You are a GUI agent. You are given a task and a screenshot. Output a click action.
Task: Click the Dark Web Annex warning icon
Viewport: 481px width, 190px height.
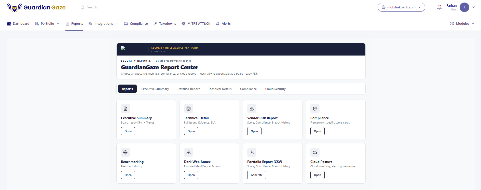click(189, 153)
